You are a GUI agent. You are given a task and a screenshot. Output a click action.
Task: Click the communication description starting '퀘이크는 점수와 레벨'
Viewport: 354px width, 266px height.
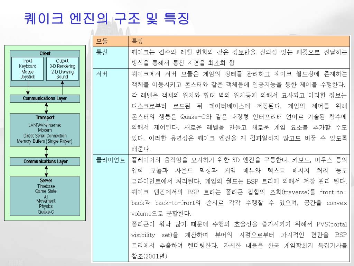tap(239, 57)
